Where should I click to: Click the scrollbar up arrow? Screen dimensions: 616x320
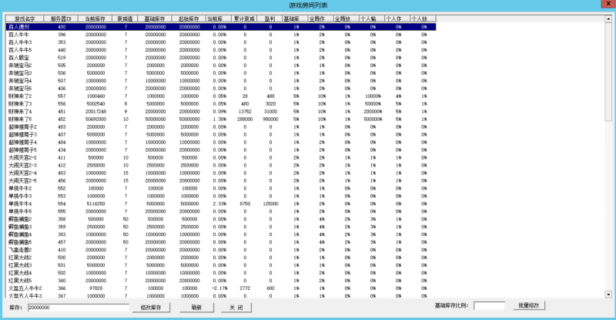tap(609, 18)
